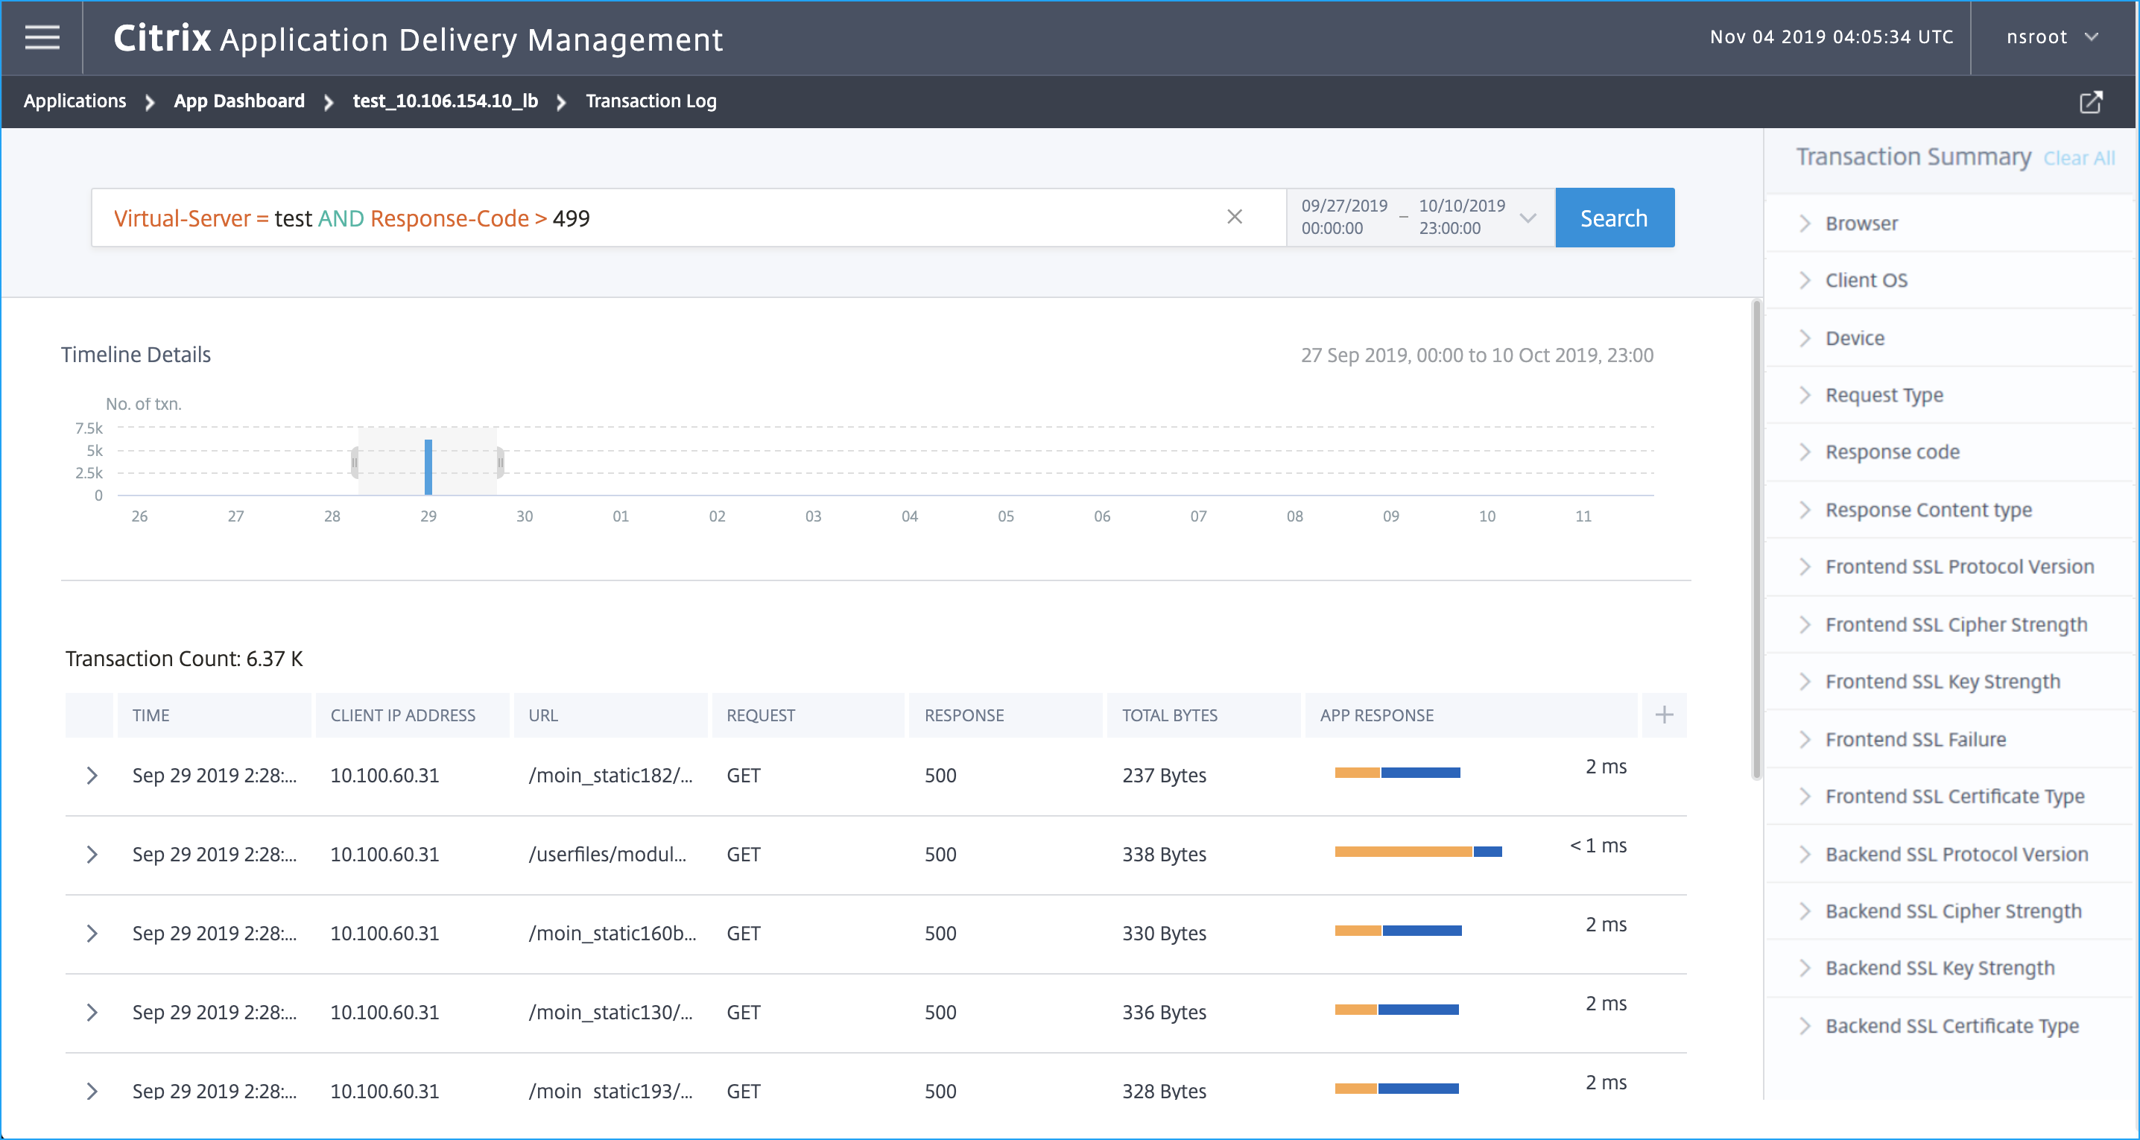Open the nsroot user menu
The image size is (2140, 1140).
coord(2052,37)
